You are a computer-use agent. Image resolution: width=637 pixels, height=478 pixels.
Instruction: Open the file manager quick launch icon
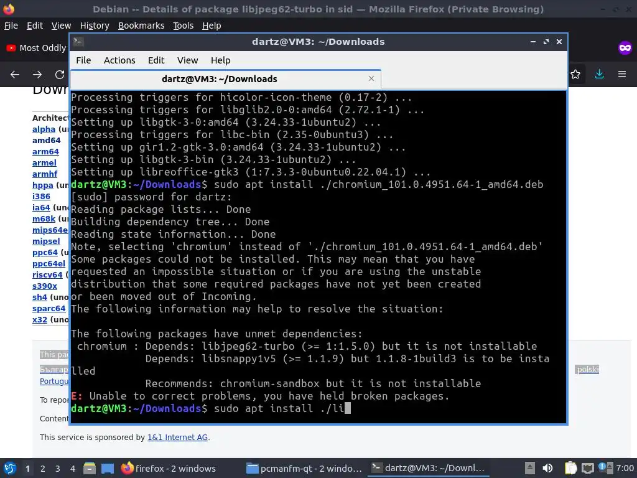point(90,468)
